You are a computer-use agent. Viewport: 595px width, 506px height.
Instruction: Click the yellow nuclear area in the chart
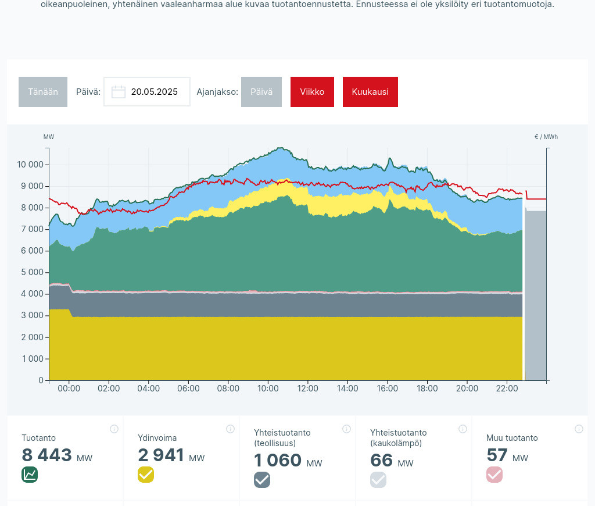tap(285, 349)
